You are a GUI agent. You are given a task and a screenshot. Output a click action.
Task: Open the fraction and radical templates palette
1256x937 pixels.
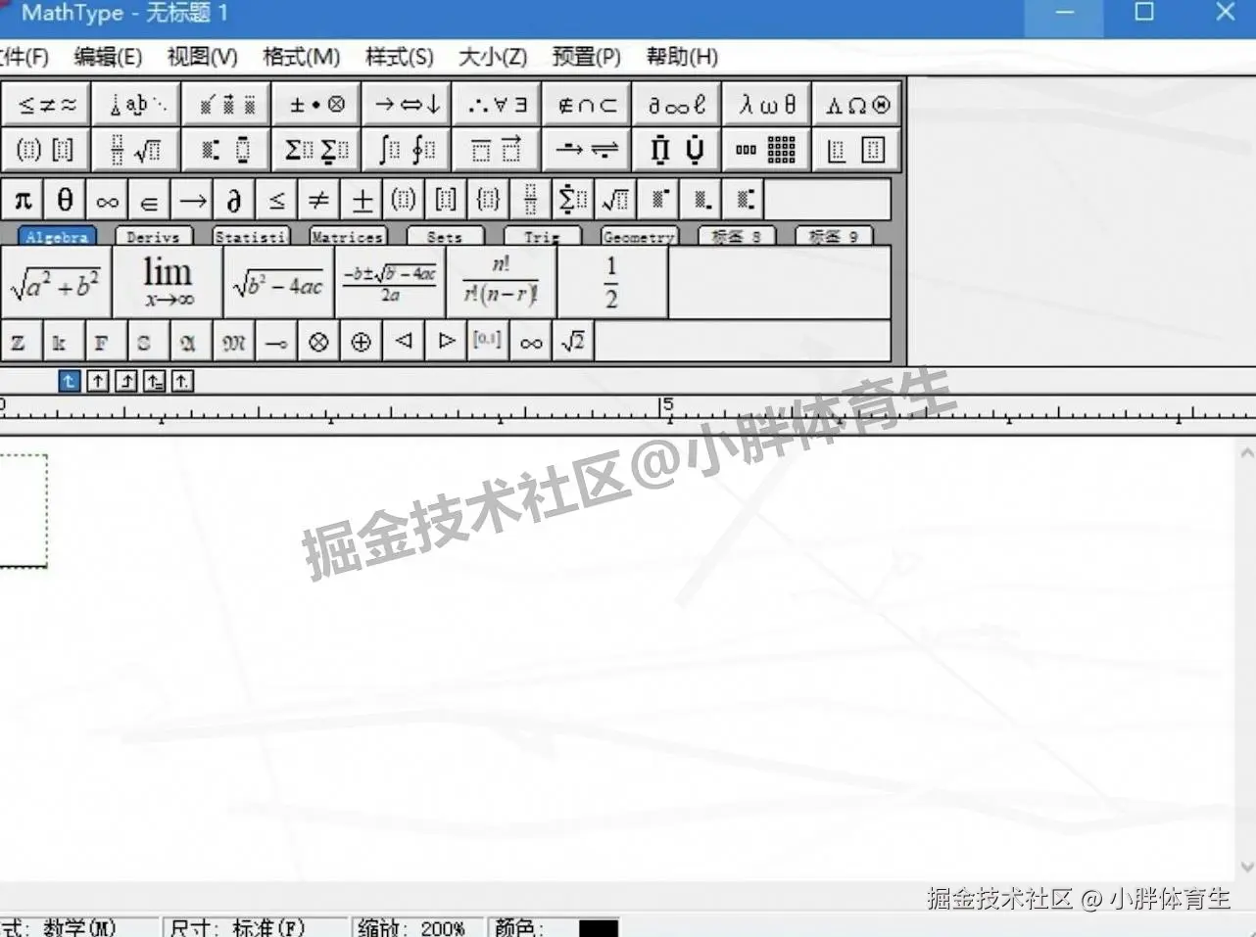click(134, 149)
